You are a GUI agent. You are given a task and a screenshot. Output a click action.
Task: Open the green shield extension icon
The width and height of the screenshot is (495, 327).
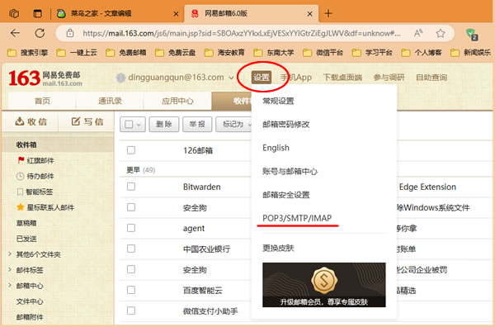pyautogui.click(x=471, y=34)
